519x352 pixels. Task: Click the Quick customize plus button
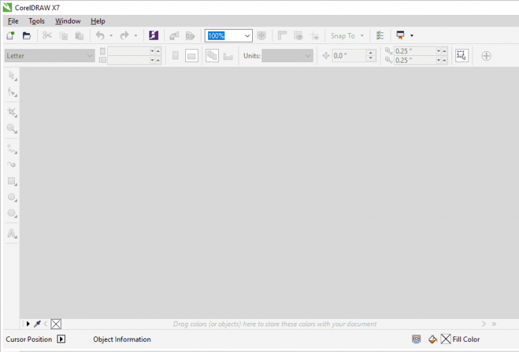coord(487,56)
